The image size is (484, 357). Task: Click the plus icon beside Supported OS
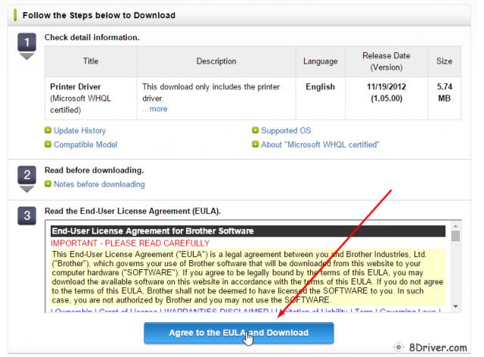point(256,130)
